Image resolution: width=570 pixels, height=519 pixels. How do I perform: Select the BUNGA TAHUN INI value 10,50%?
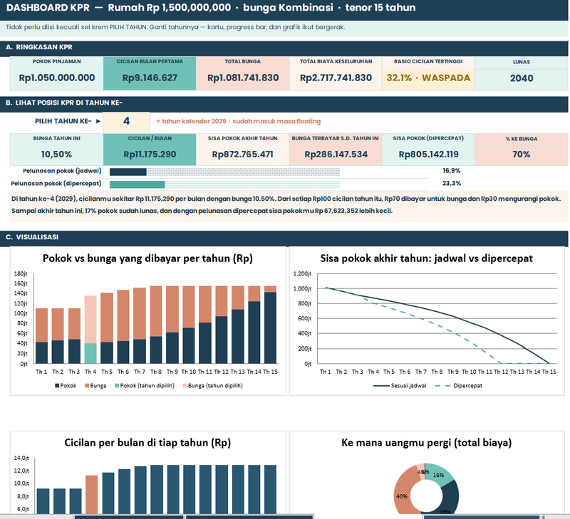[x=56, y=154]
